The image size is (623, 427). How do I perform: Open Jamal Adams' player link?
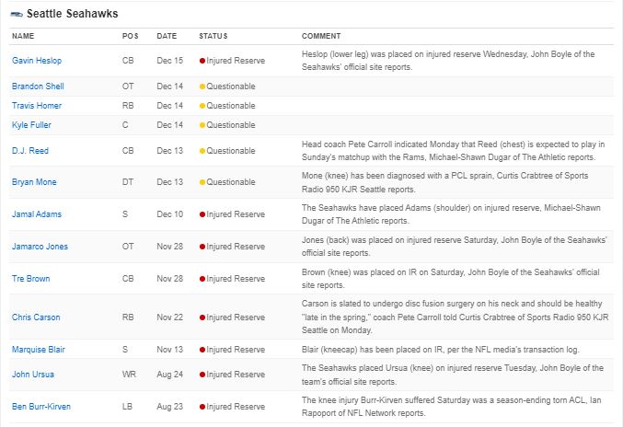point(37,214)
